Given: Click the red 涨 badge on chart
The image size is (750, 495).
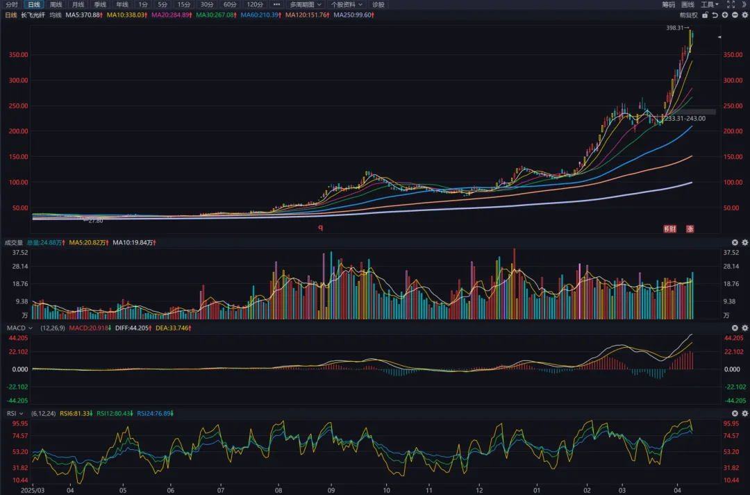Looking at the screenshot, I should [690, 228].
